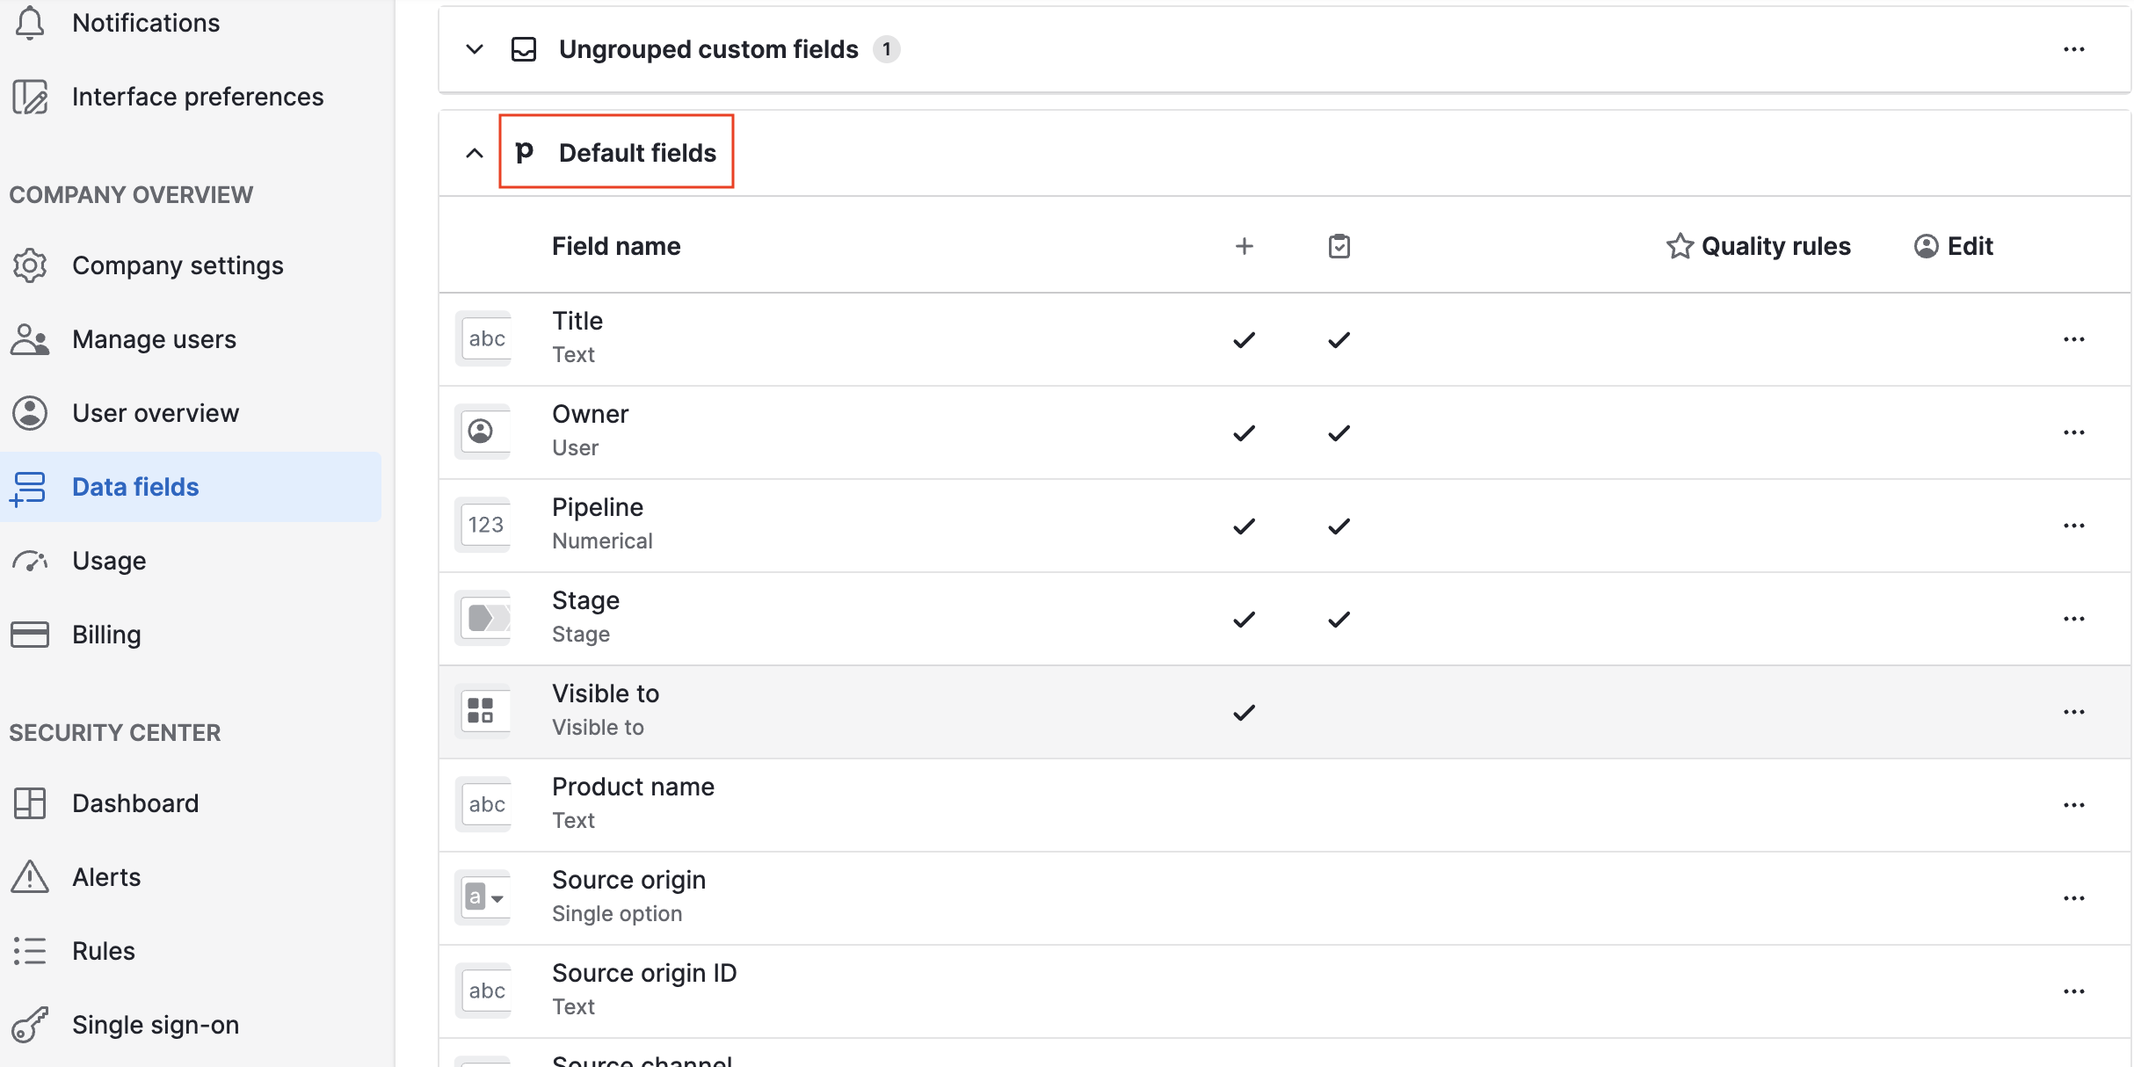Open the more menu for Source origin ID

2074,991
